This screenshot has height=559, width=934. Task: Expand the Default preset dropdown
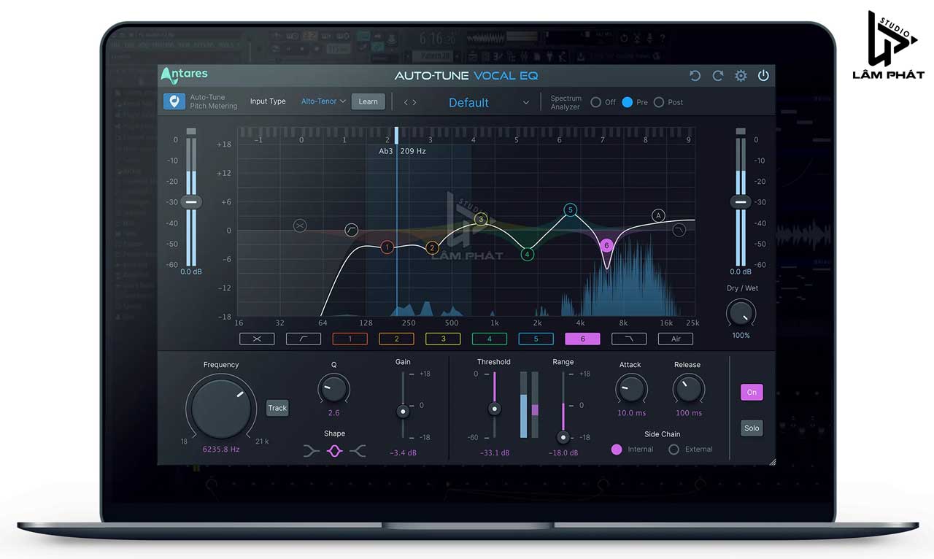(526, 103)
